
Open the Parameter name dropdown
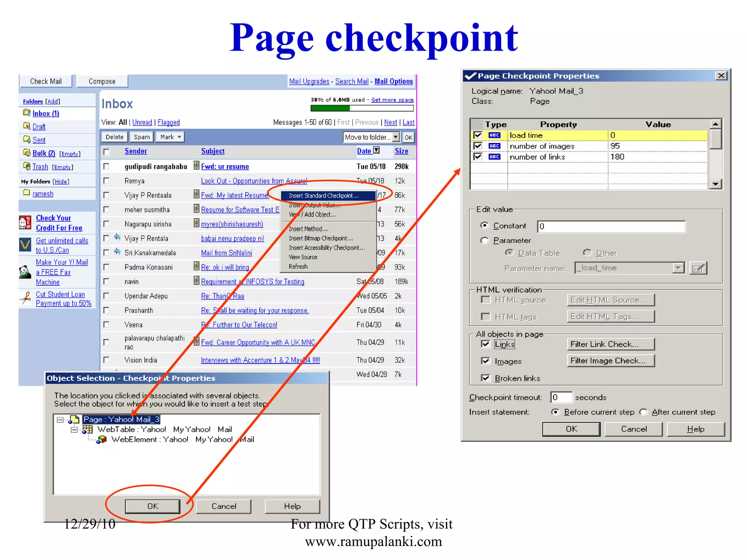click(x=678, y=268)
